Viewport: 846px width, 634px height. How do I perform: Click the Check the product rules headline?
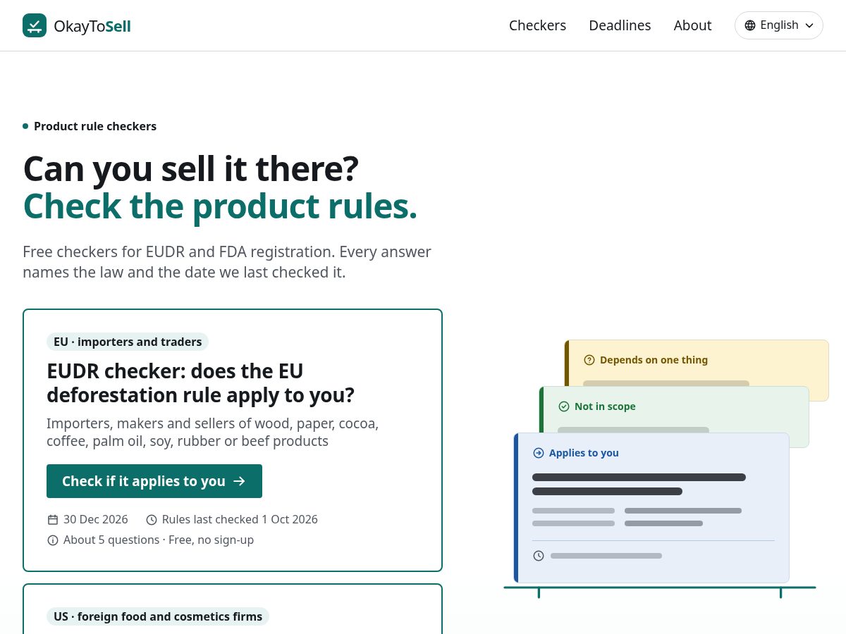click(x=220, y=206)
